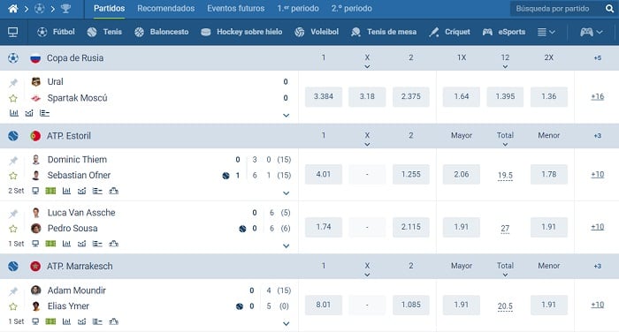Screen dimensions: 619x332
Task: Expand Ural vs Spartak Moscú markets chevron
Action: pos(287,116)
